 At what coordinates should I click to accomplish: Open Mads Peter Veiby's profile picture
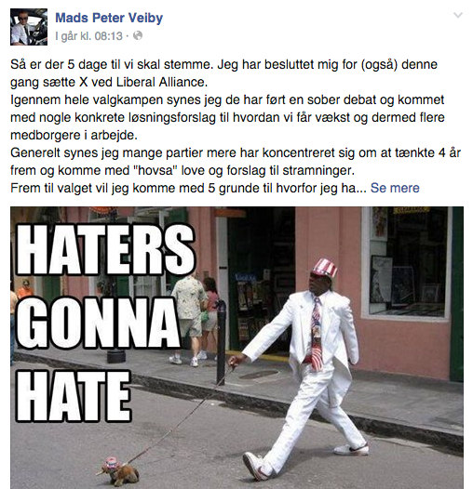coord(29,27)
